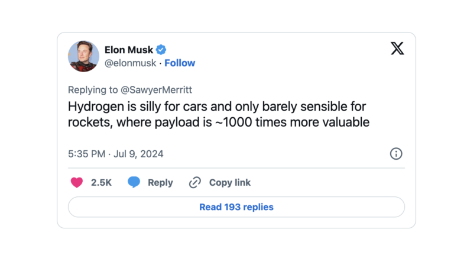Screen dimensions: 454x255
Task: Like the tweet with the heart icon
Action: [77, 182]
